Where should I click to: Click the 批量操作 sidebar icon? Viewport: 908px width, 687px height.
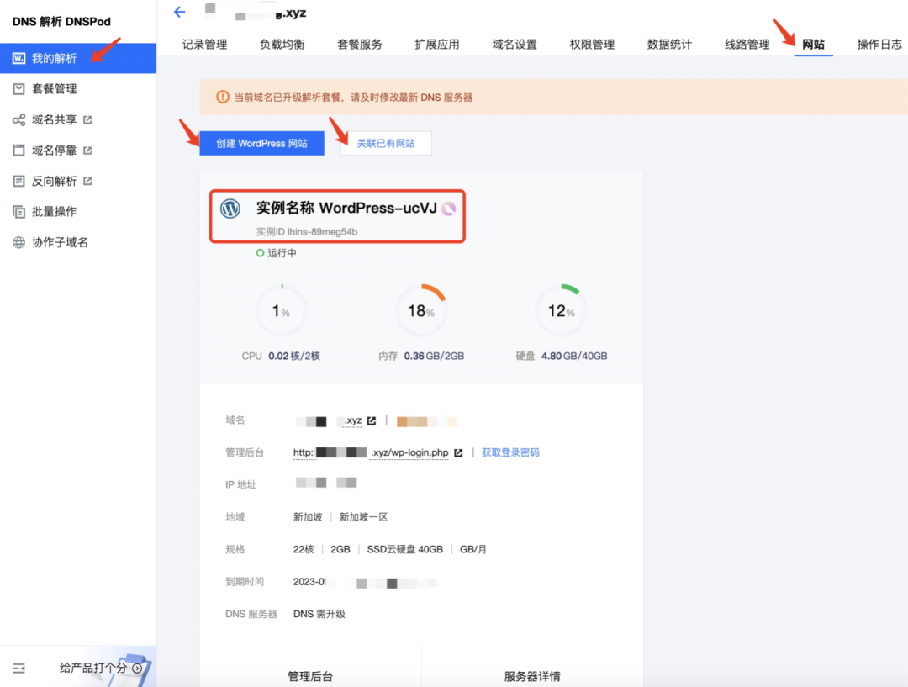pyautogui.click(x=18, y=211)
